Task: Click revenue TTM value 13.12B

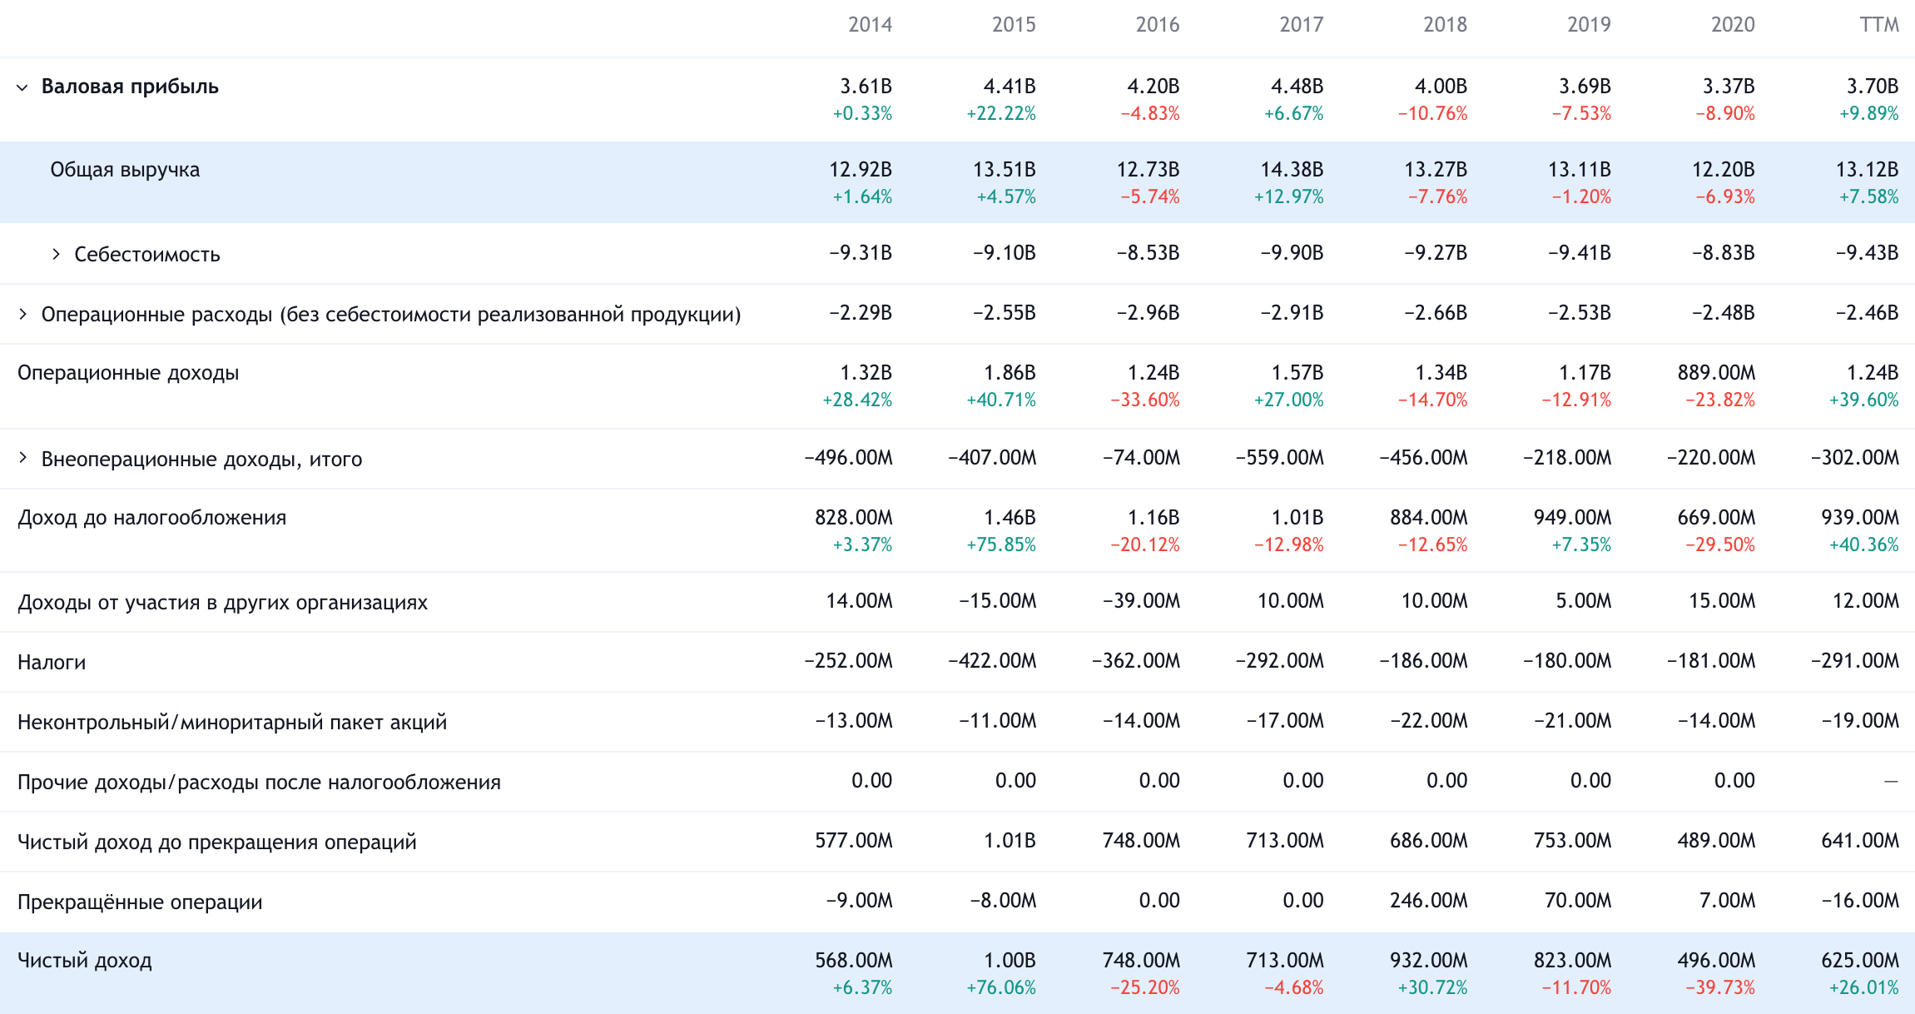Action: [1868, 170]
